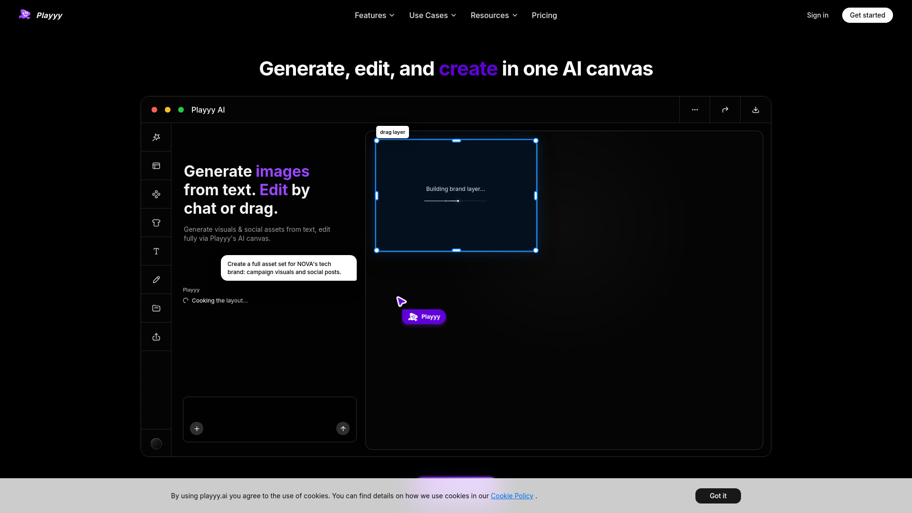Expand the Resources menu

tap(494, 15)
